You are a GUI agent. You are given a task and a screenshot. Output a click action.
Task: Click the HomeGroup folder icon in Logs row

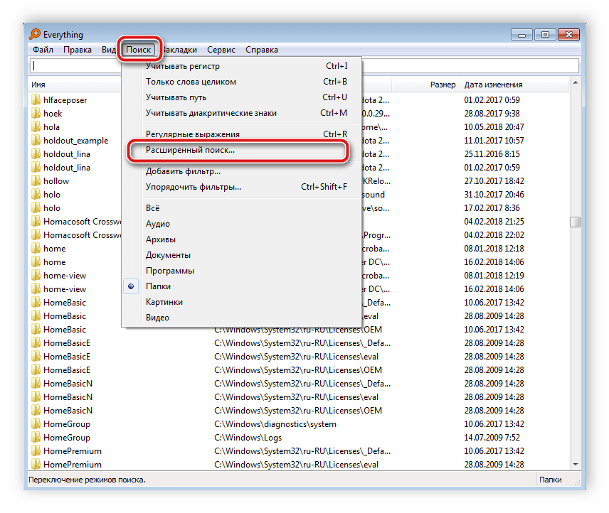[36, 438]
